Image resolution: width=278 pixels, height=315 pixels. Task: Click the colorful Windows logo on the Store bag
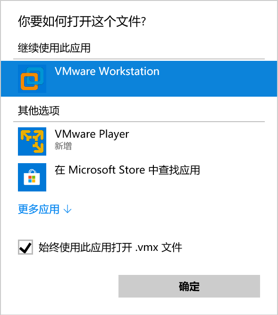click(32, 179)
